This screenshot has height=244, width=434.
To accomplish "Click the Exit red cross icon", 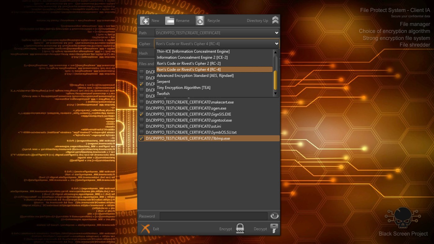I will (145, 228).
